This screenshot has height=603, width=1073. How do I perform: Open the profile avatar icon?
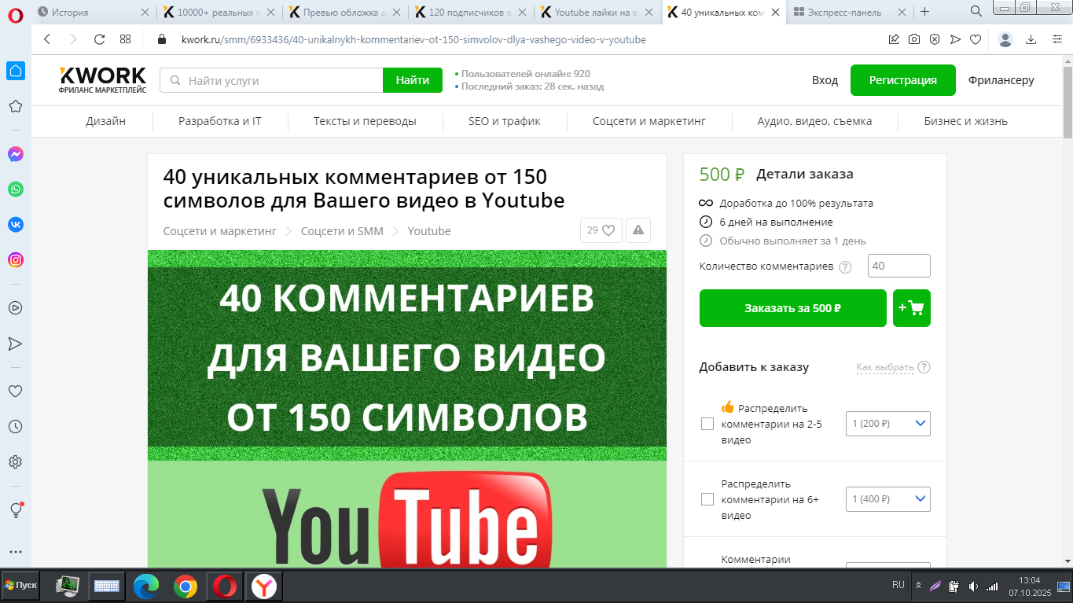tap(1005, 39)
